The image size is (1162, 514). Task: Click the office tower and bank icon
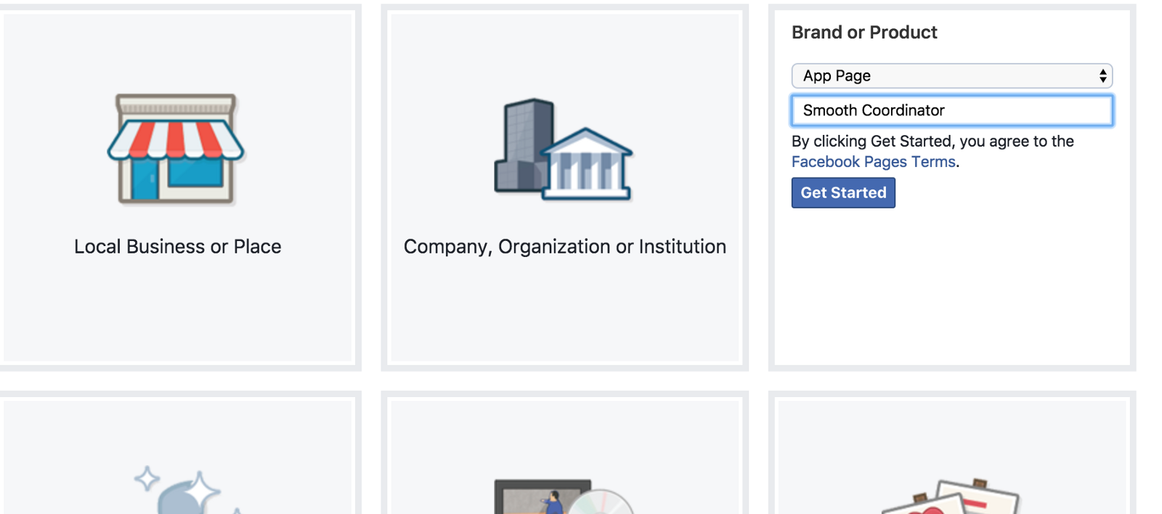(x=564, y=150)
